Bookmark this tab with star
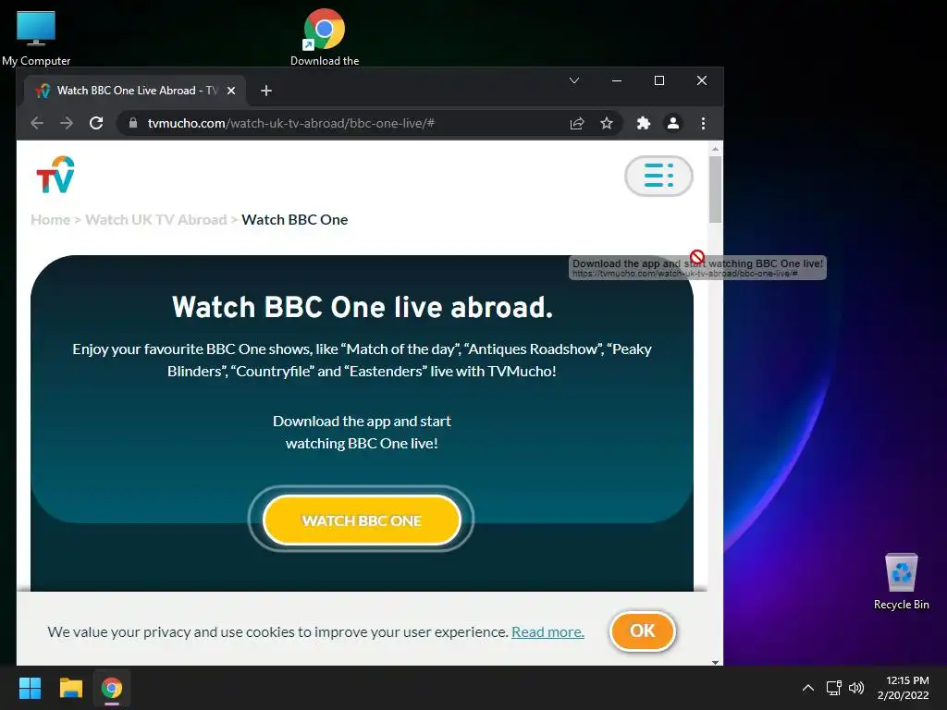 (607, 123)
